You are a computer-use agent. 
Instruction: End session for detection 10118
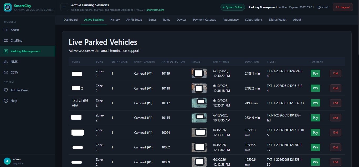(x=336, y=88)
